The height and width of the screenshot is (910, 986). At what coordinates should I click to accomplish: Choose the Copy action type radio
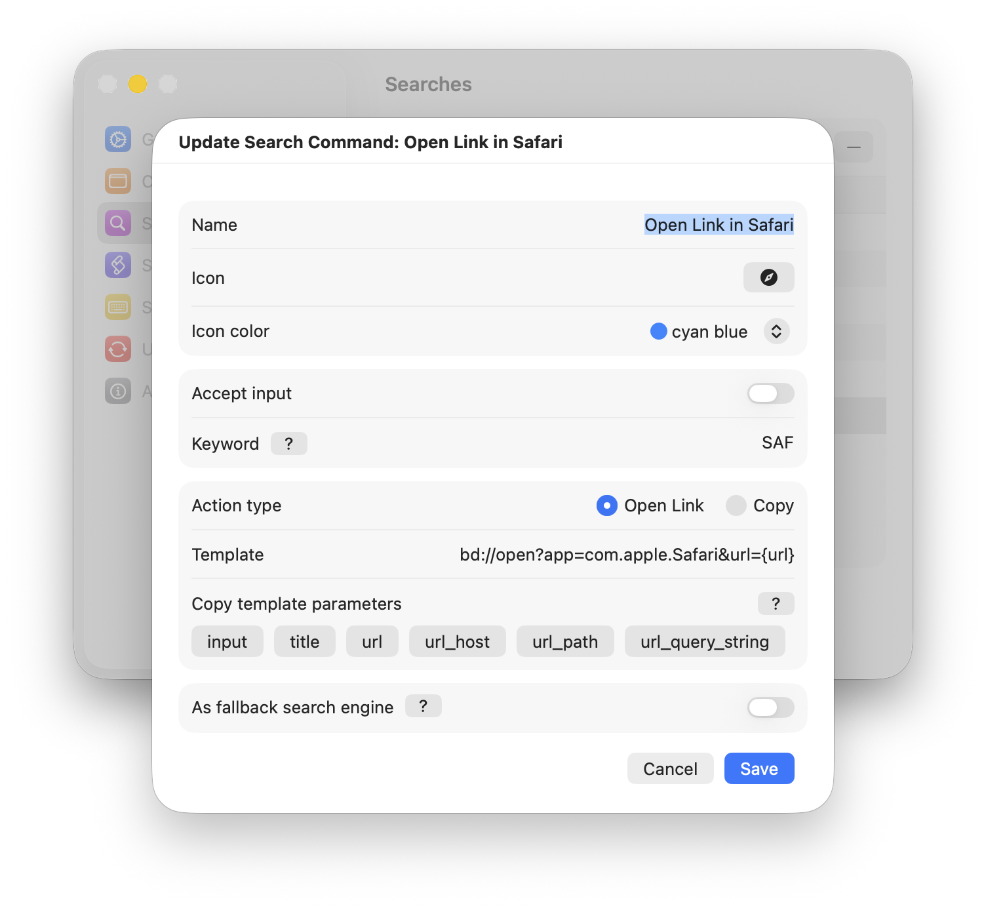(736, 505)
